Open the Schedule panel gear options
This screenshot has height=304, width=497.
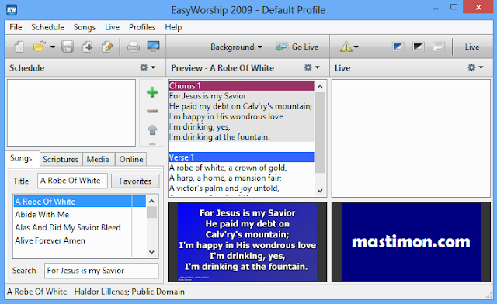[148, 67]
